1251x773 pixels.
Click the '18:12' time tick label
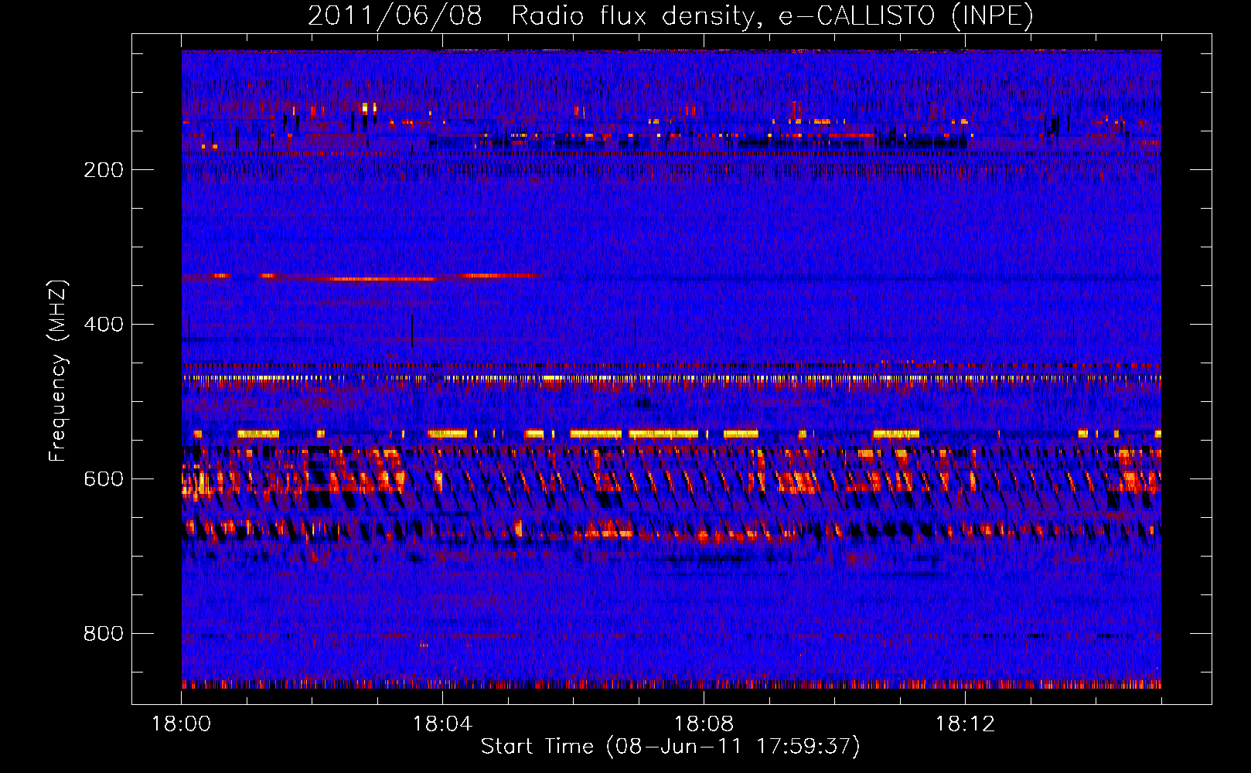pos(966,724)
